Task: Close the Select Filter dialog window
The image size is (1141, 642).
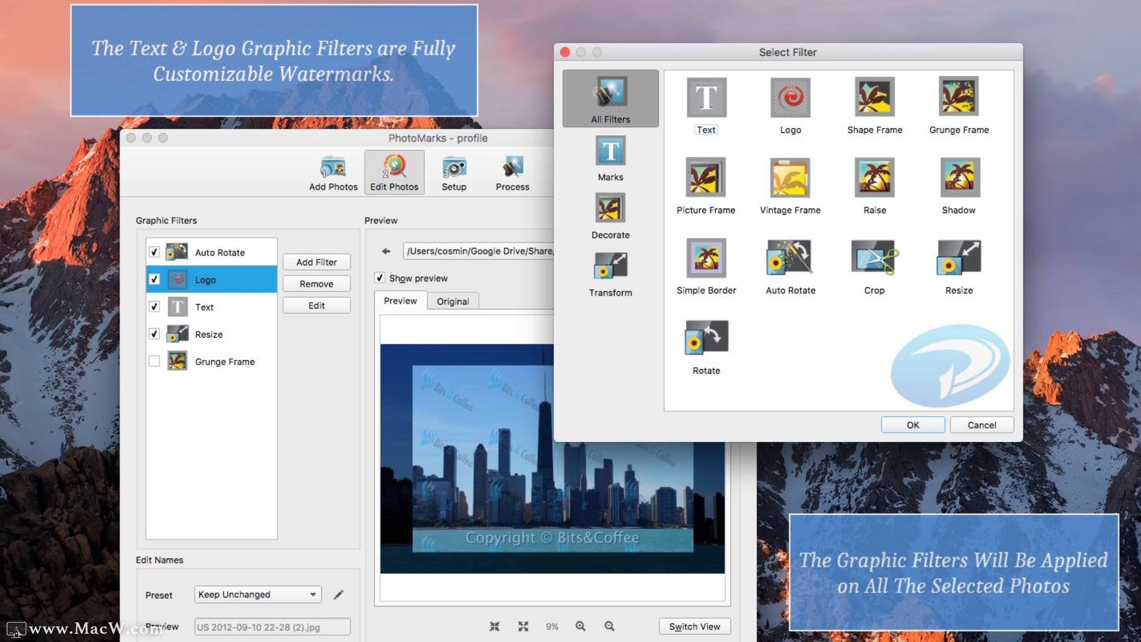Action: pos(565,52)
